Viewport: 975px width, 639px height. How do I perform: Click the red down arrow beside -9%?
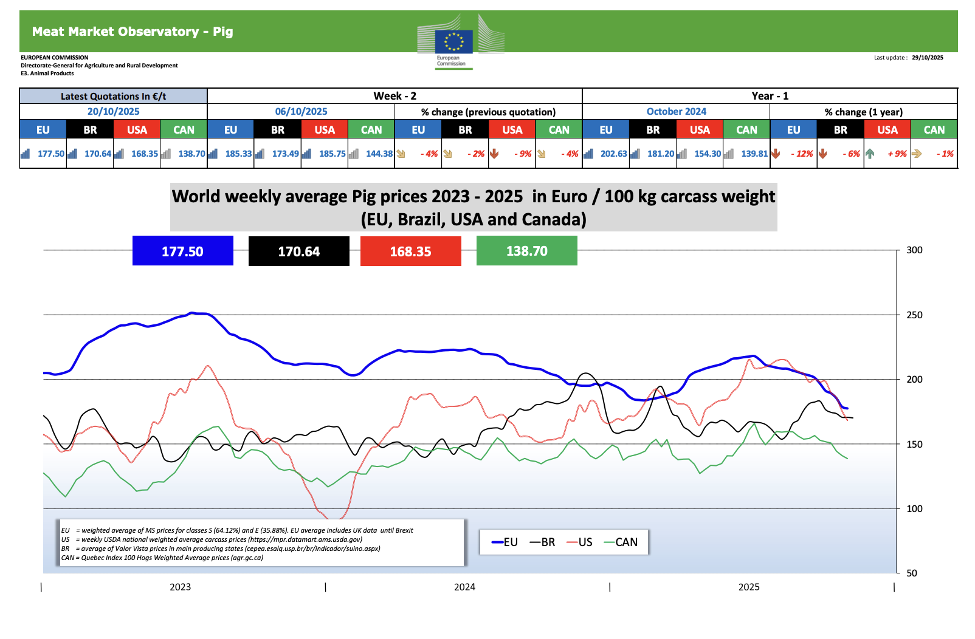[494, 154]
